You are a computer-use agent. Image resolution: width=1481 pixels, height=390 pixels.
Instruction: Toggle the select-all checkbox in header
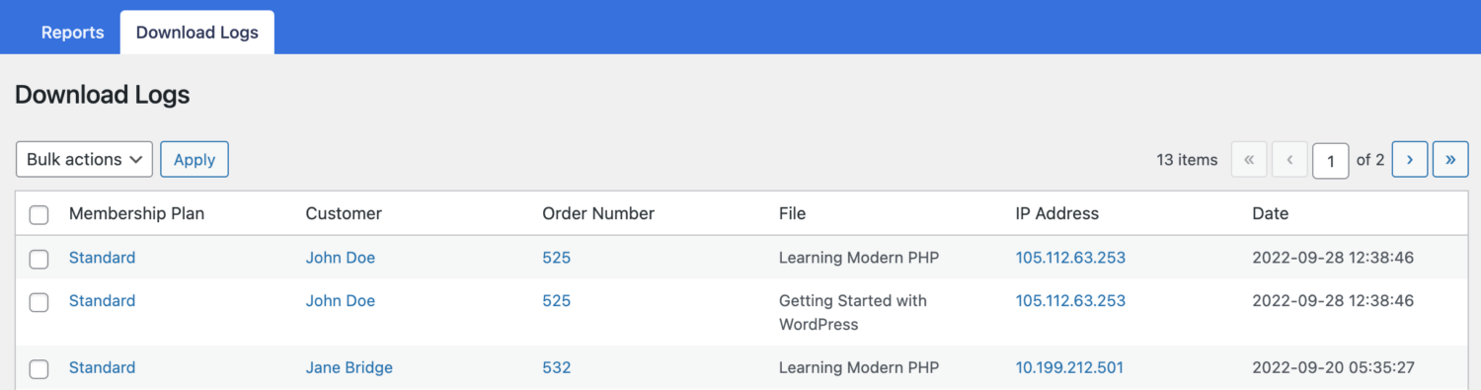(39, 214)
